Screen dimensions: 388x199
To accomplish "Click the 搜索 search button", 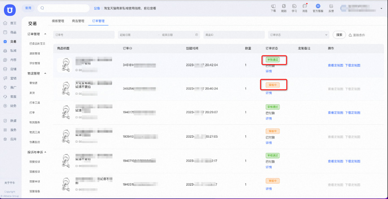I will [x=339, y=35].
